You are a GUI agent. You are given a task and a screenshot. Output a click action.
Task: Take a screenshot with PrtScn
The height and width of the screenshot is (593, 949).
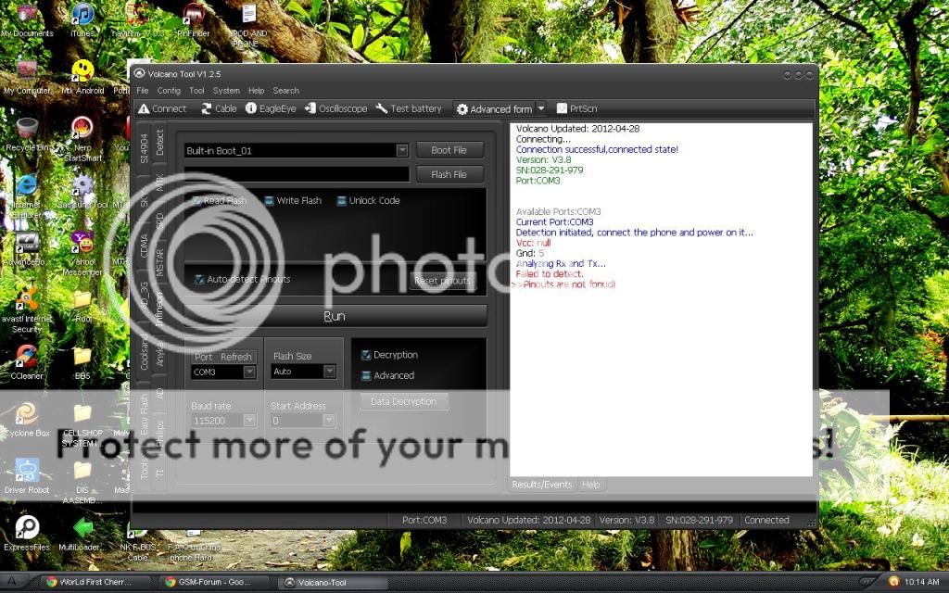pyautogui.click(x=563, y=109)
